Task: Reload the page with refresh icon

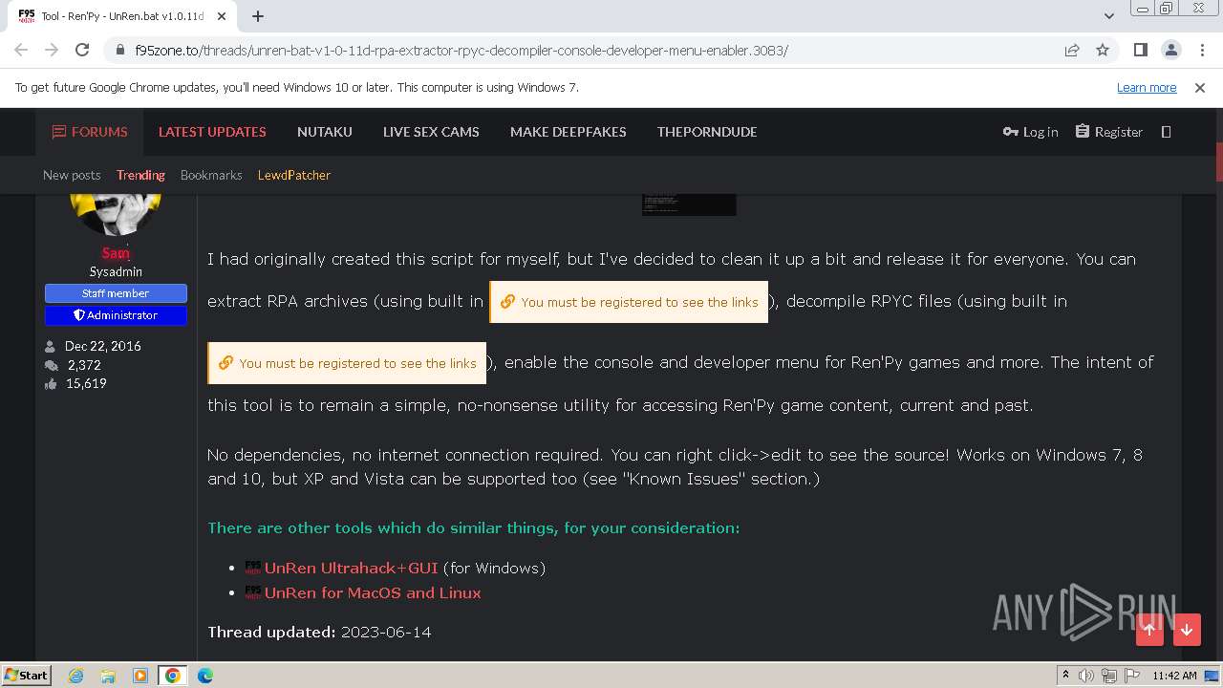Action: point(82,51)
